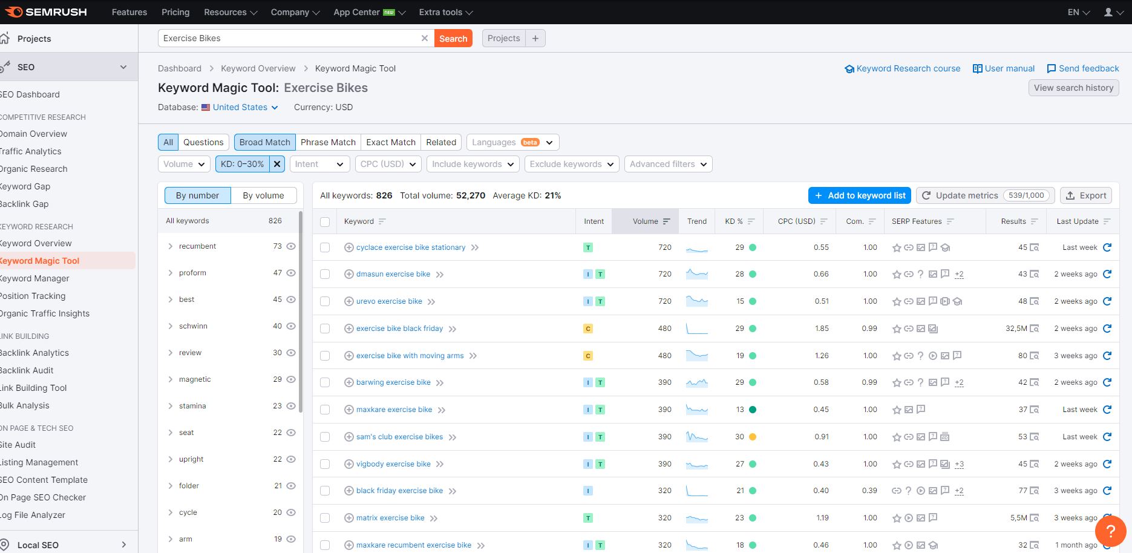Open the Volume filter dropdown

pos(184,164)
